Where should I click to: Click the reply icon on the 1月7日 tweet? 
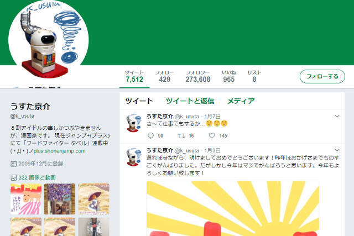[150, 135]
